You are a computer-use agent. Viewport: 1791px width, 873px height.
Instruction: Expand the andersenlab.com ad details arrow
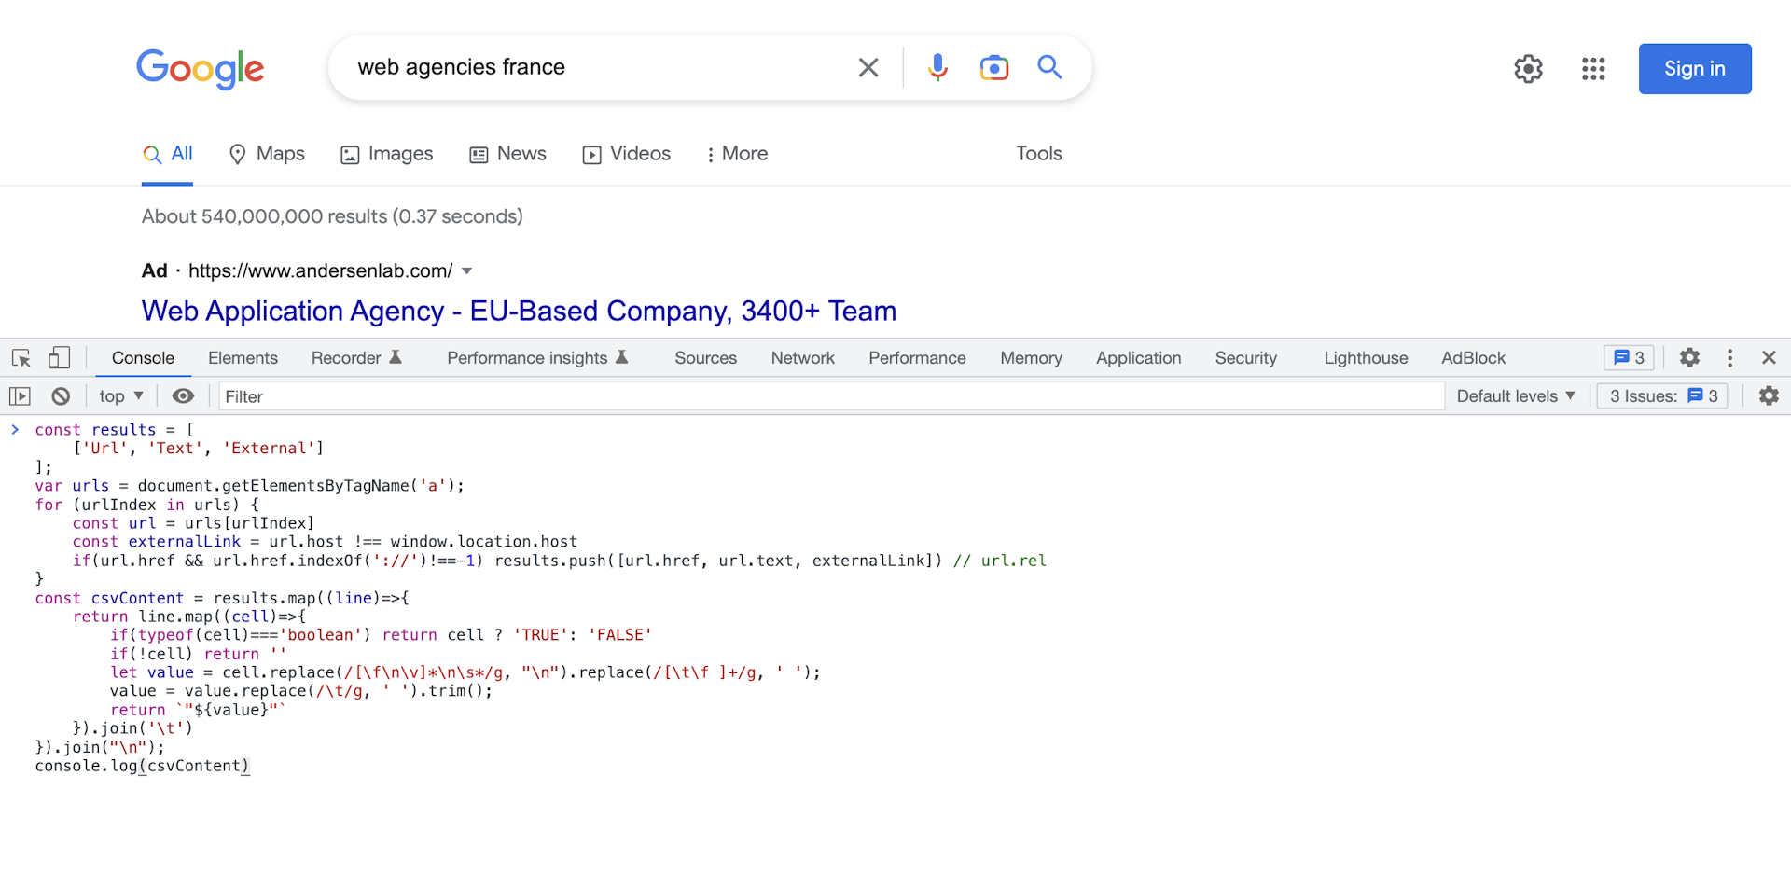click(467, 270)
